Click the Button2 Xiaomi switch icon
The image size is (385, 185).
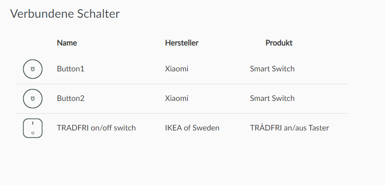(x=32, y=99)
